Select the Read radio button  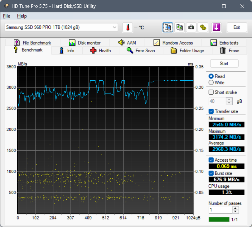tap(211, 76)
